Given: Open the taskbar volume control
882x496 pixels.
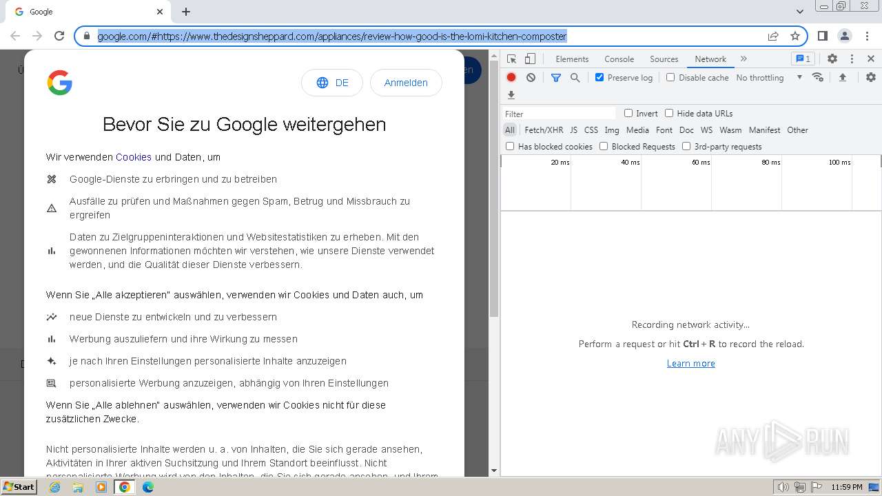Looking at the screenshot, I should coord(783,487).
